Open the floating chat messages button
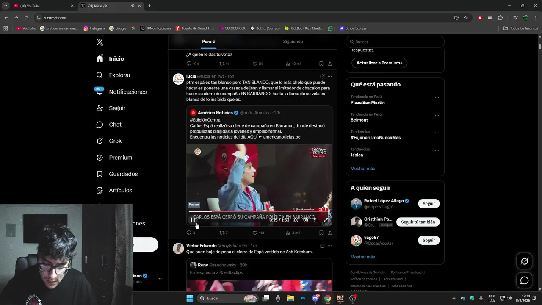542x305 pixels. [x=524, y=280]
